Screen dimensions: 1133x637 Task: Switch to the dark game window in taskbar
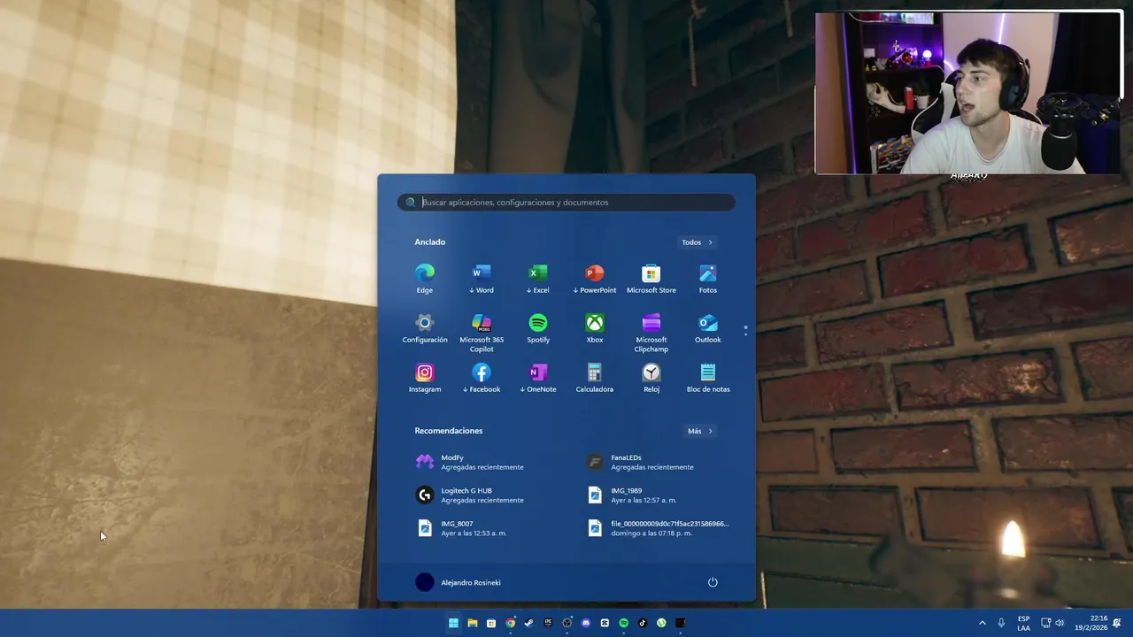click(681, 623)
